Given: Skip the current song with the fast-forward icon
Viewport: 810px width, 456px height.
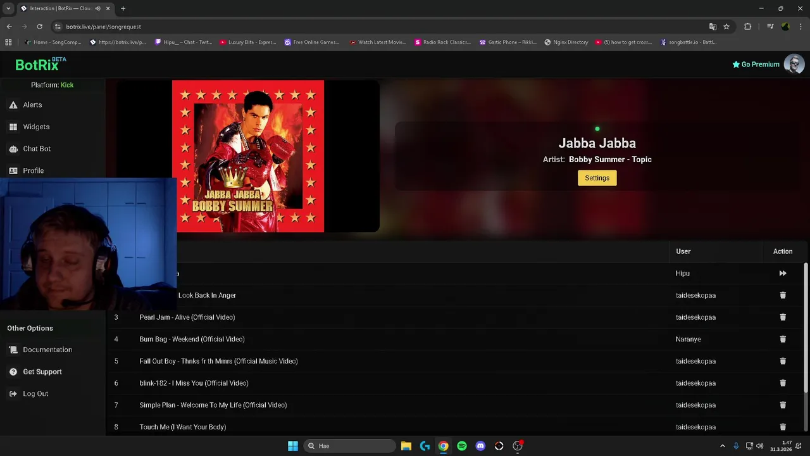Looking at the screenshot, I should click(783, 274).
